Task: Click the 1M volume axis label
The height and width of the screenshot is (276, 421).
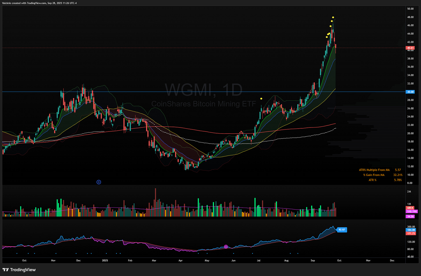Action: pos(409,204)
